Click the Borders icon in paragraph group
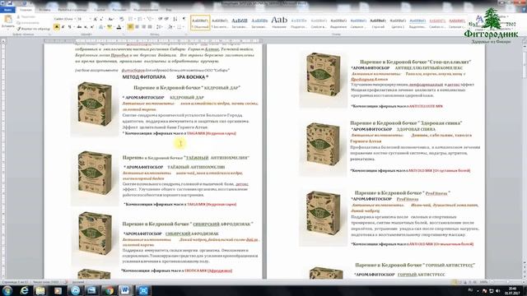Image resolution: width=527 pixels, height=296 pixels. tap(180, 27)
